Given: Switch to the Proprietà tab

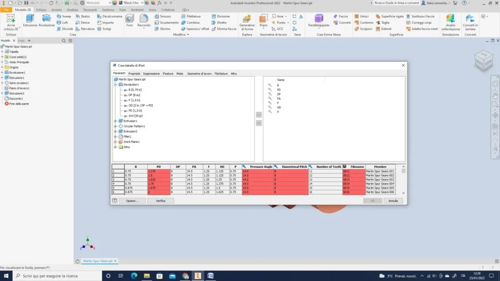Looking at the screenshot, I should (134, 74).
